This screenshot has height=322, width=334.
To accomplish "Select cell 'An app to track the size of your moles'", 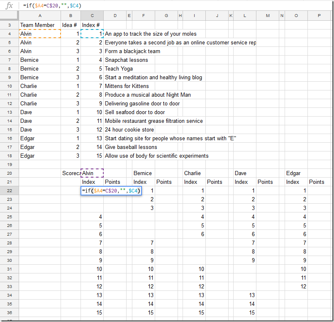I will pos(151,34).
